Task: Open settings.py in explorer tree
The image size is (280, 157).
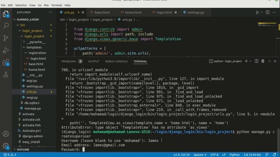Action: tap(34, 86)
